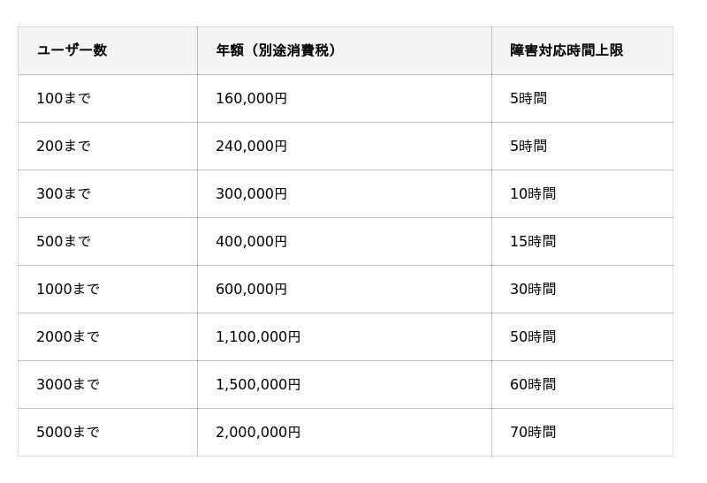Click the 年額（別途消費税） column header
707x483 pixels.
tap(276, 50)
